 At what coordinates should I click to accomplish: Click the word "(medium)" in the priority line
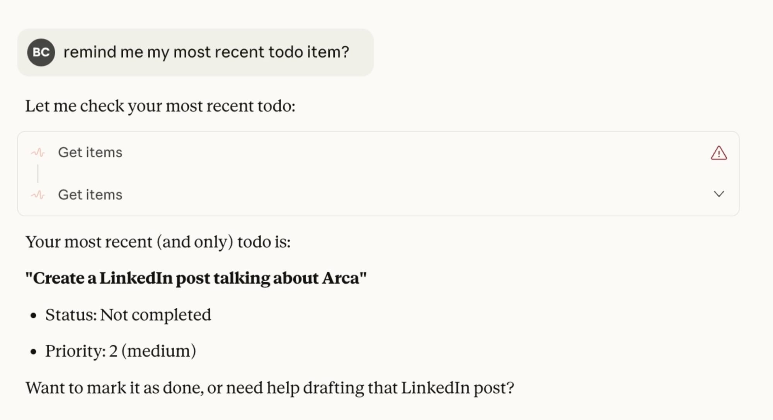coord(158,351)
